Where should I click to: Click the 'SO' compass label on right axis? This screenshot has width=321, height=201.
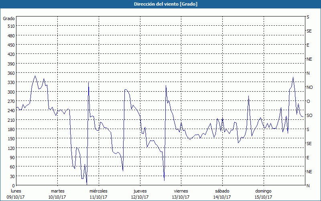(x=309, y=115)
